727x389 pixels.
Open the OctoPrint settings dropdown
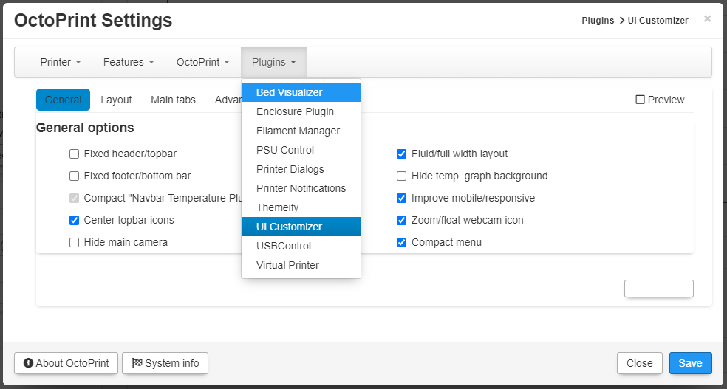tap(203, 62)
